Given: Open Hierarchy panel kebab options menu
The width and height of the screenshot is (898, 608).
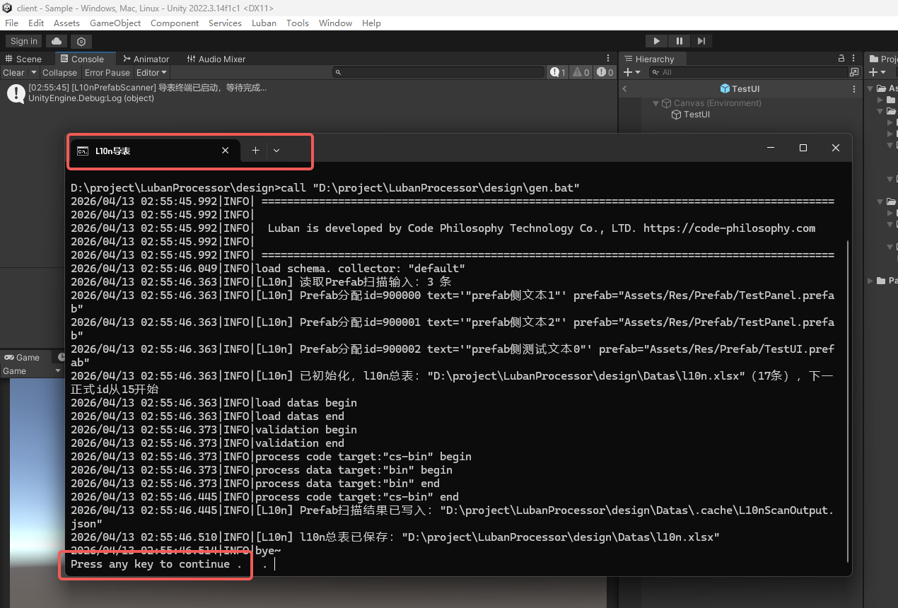Looking at the screenshot, I should 854,59.
